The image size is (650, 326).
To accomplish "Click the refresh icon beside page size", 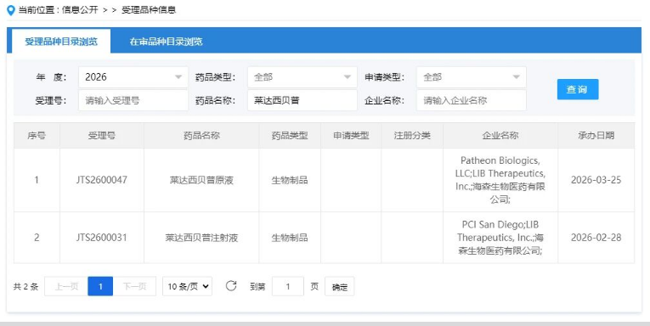I will tap(231, 286).
